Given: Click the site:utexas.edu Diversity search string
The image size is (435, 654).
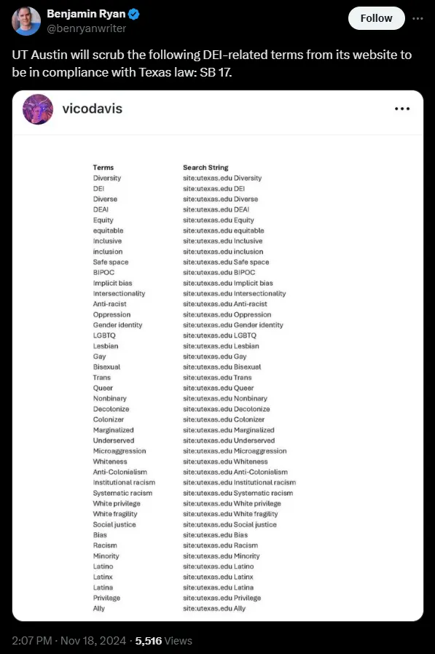Looking at the screenshot, I should point(222,178).
